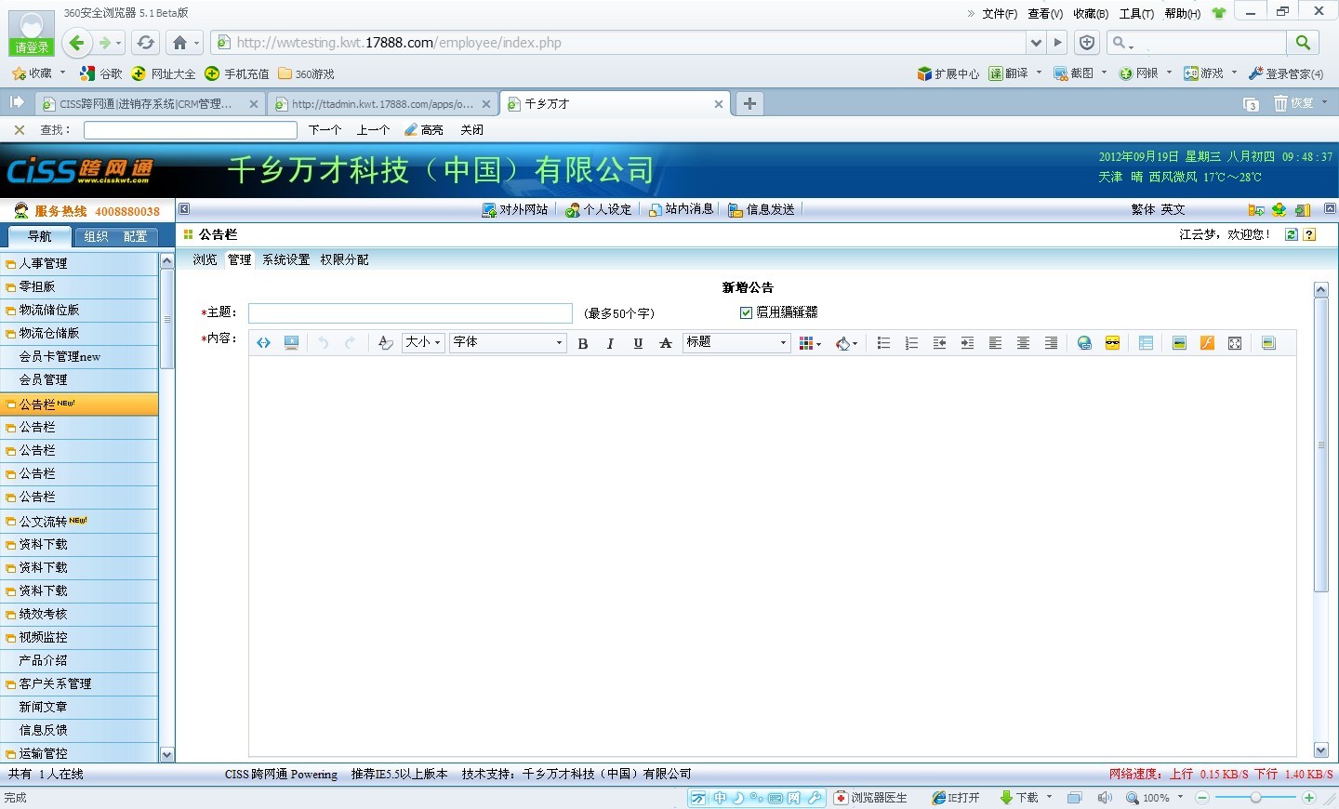This screenshot has height=809, width=1339.
Task: Click the italic formatting icon
Action: click(610, 343)
